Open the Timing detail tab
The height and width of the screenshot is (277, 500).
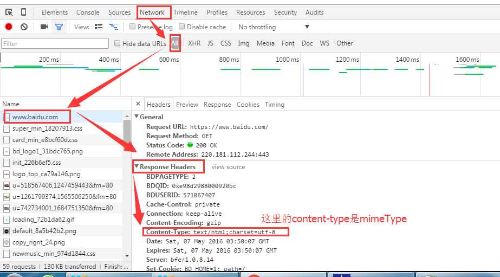[274, 105]
